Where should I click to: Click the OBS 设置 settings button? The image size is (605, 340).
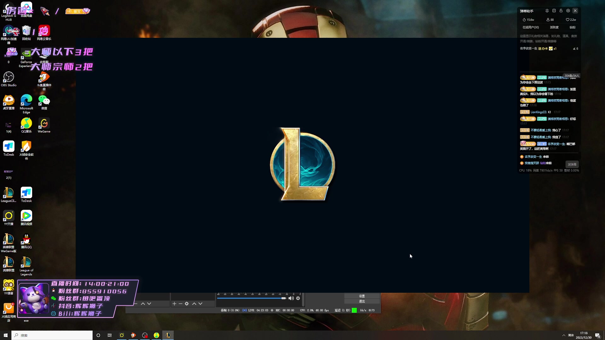pos(362,296)
